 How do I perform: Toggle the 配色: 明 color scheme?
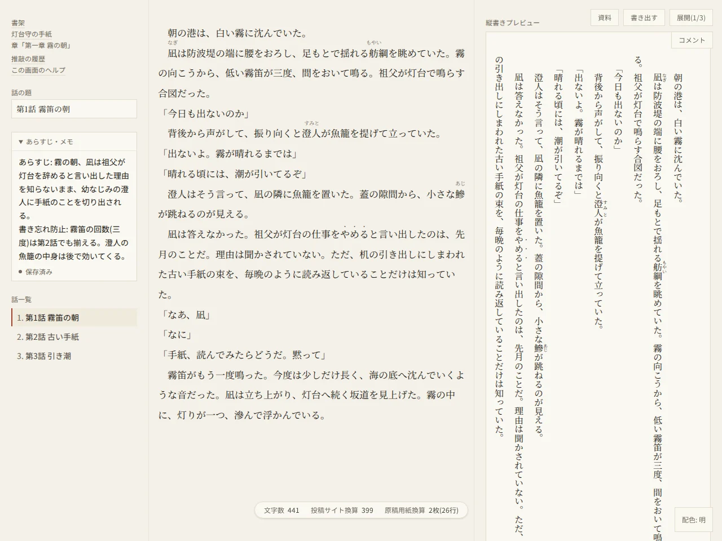coord(694,520)
